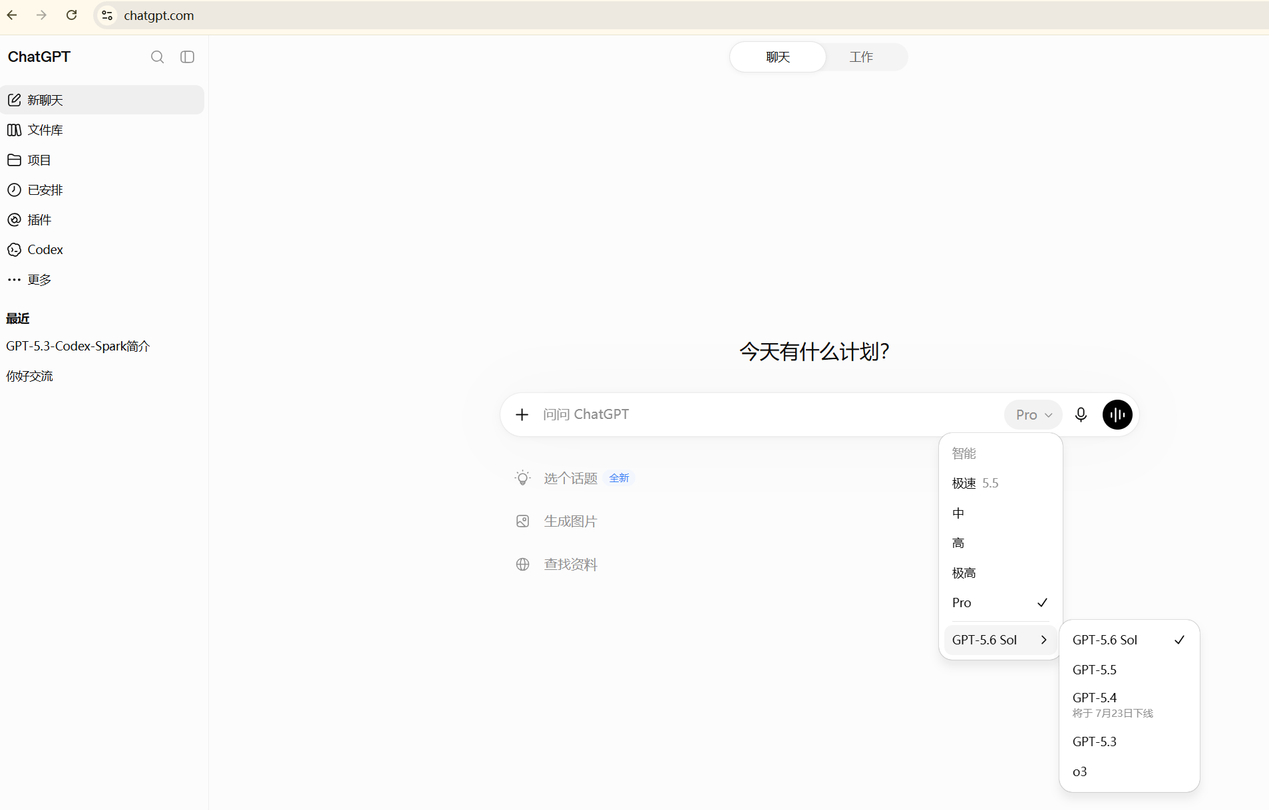Viewport: 1269px width, 810px height.
Task: Click the plus attach icon in composer
Action: [522, 414]
